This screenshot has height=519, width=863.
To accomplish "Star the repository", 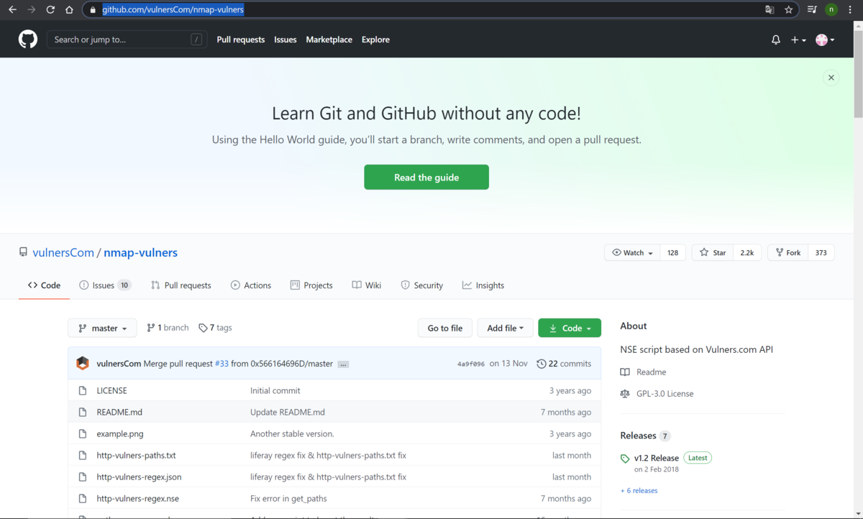I will tap(713, 252).
